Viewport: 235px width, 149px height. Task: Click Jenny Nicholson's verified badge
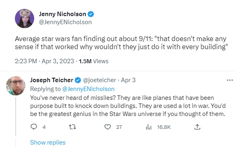pyautogui.click(x=91, y=14)
